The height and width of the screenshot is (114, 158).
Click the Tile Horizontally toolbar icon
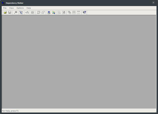pos(74,12)
